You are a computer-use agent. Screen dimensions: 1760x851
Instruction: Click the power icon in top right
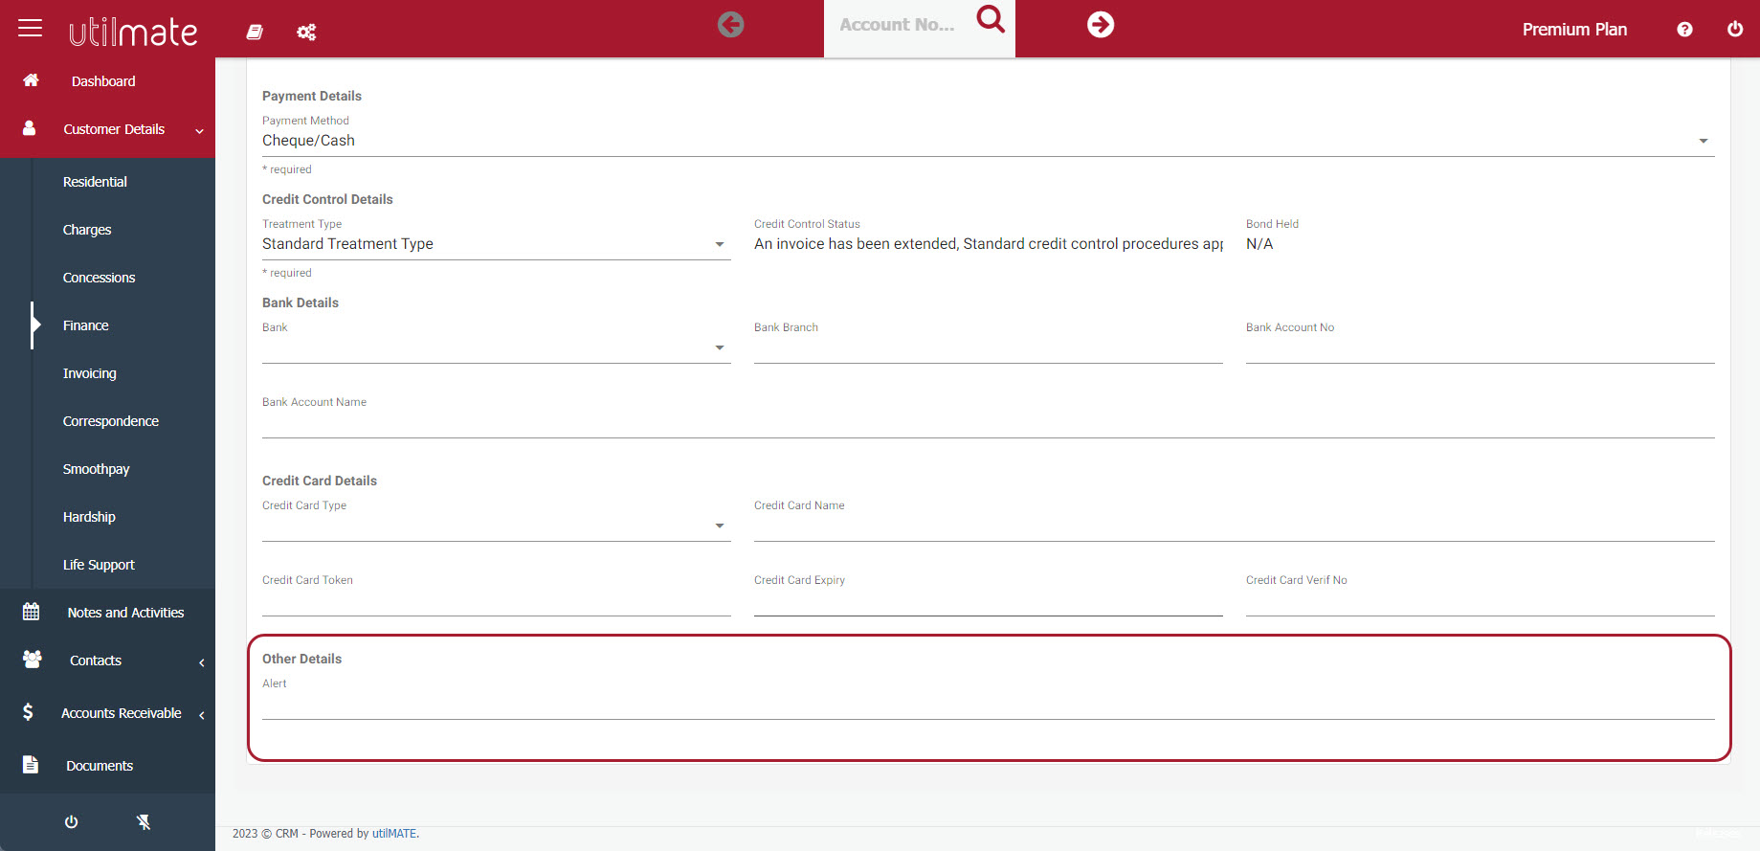click(1734, 30)
